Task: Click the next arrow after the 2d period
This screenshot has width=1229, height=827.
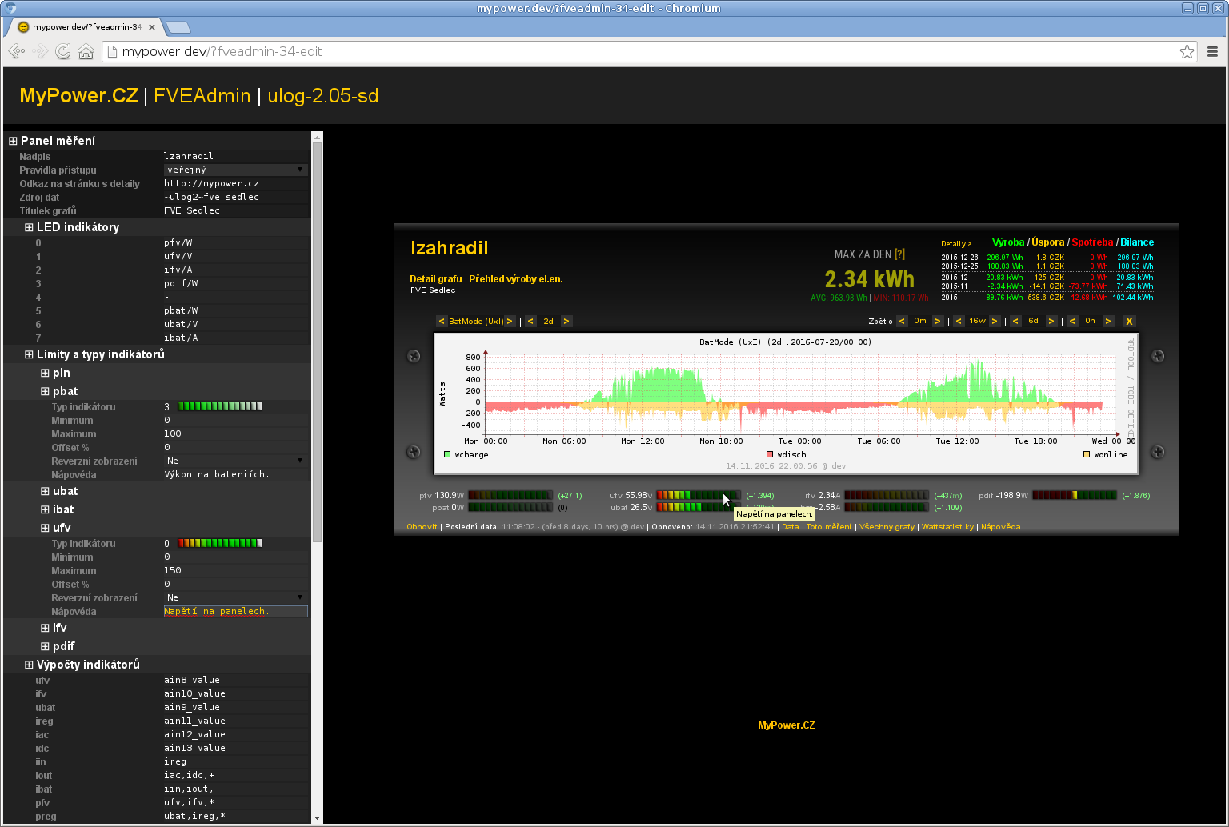Action: click(566, 322)
